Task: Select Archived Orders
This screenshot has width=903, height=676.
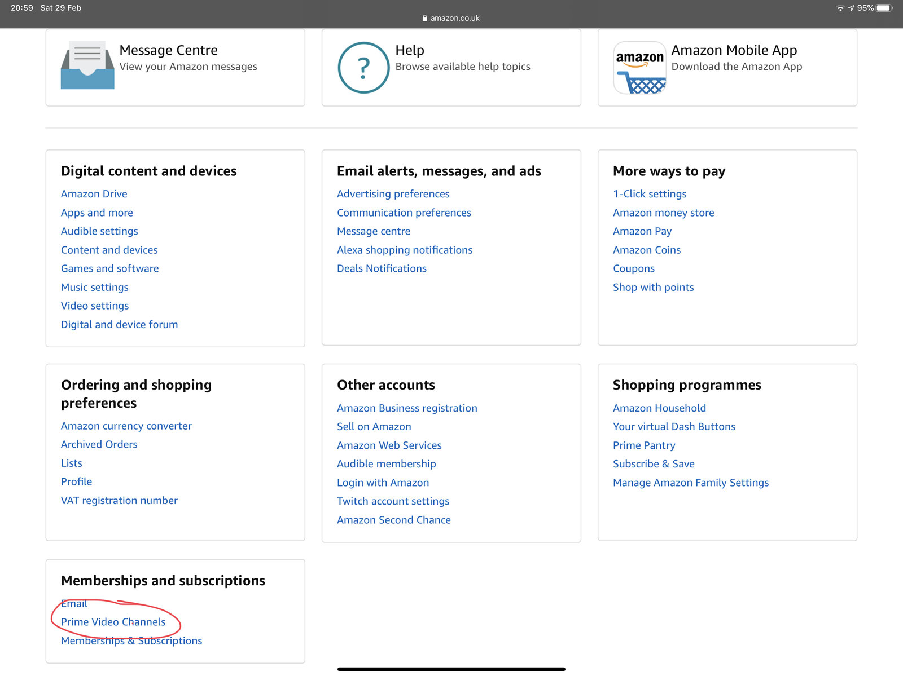Action: coord(99,444)
